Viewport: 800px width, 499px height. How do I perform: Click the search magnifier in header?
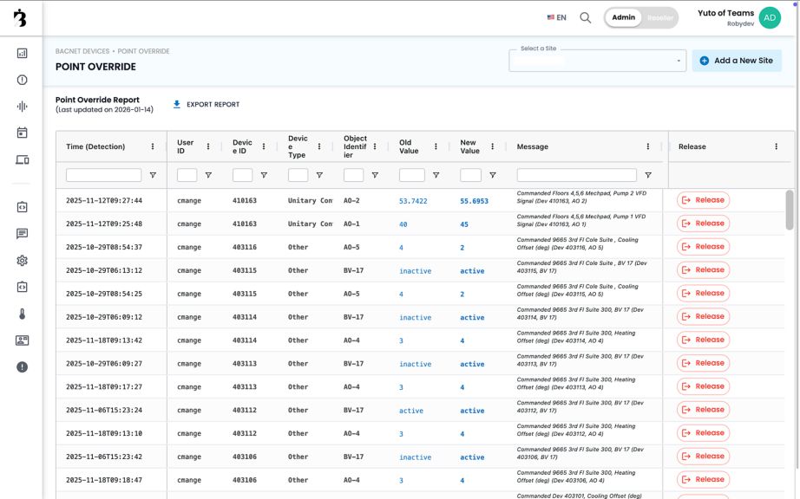tap(586, 17)
